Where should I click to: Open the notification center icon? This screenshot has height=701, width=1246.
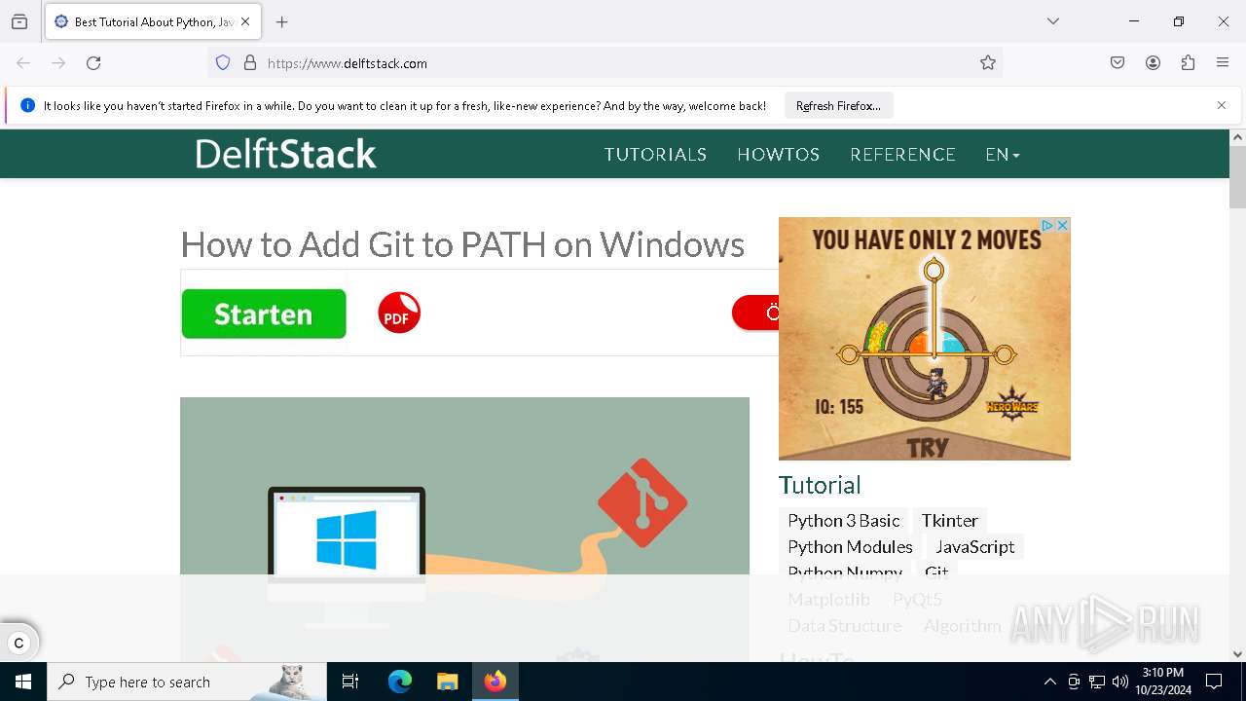click(x=1214, y=682)
